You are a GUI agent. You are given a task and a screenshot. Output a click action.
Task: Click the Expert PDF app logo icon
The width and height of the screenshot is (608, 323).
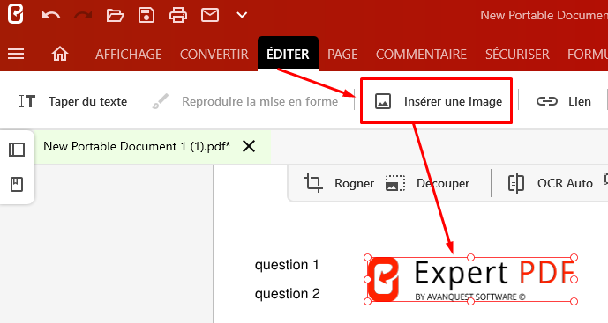coord(16,14)
